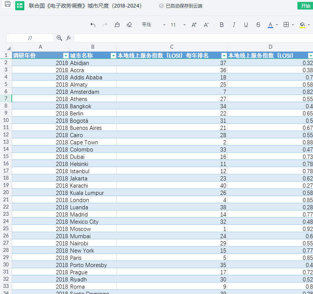313x294 pixels.
Task: Click the cell containing Buenos Aires
Action: click(93, 128)
